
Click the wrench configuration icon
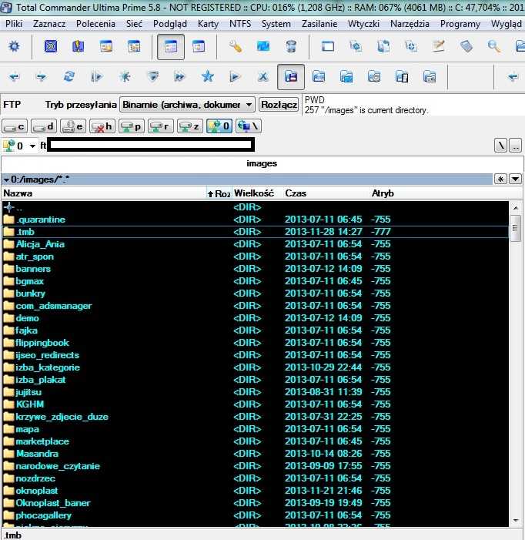[x=236, y=46]
